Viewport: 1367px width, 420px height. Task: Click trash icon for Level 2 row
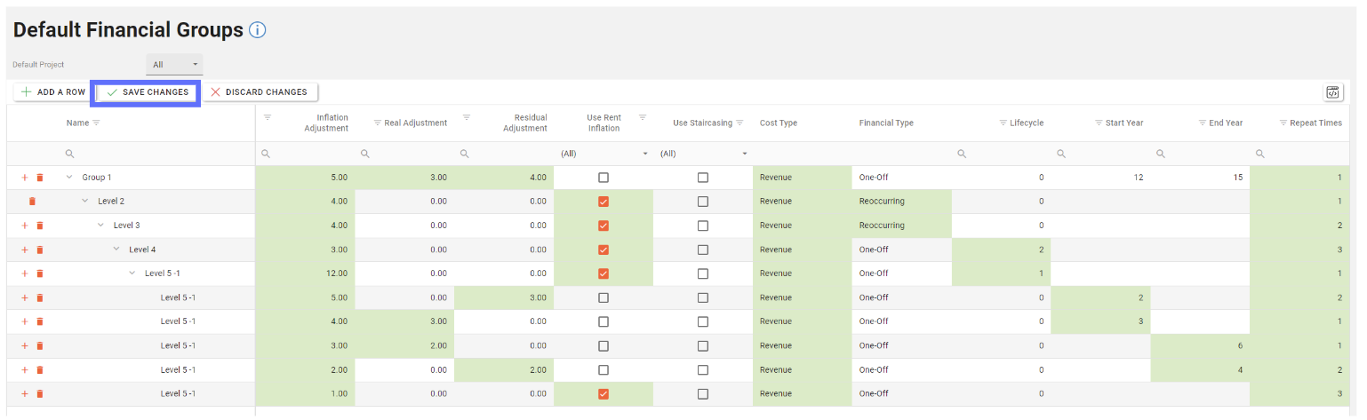[33, 202]
